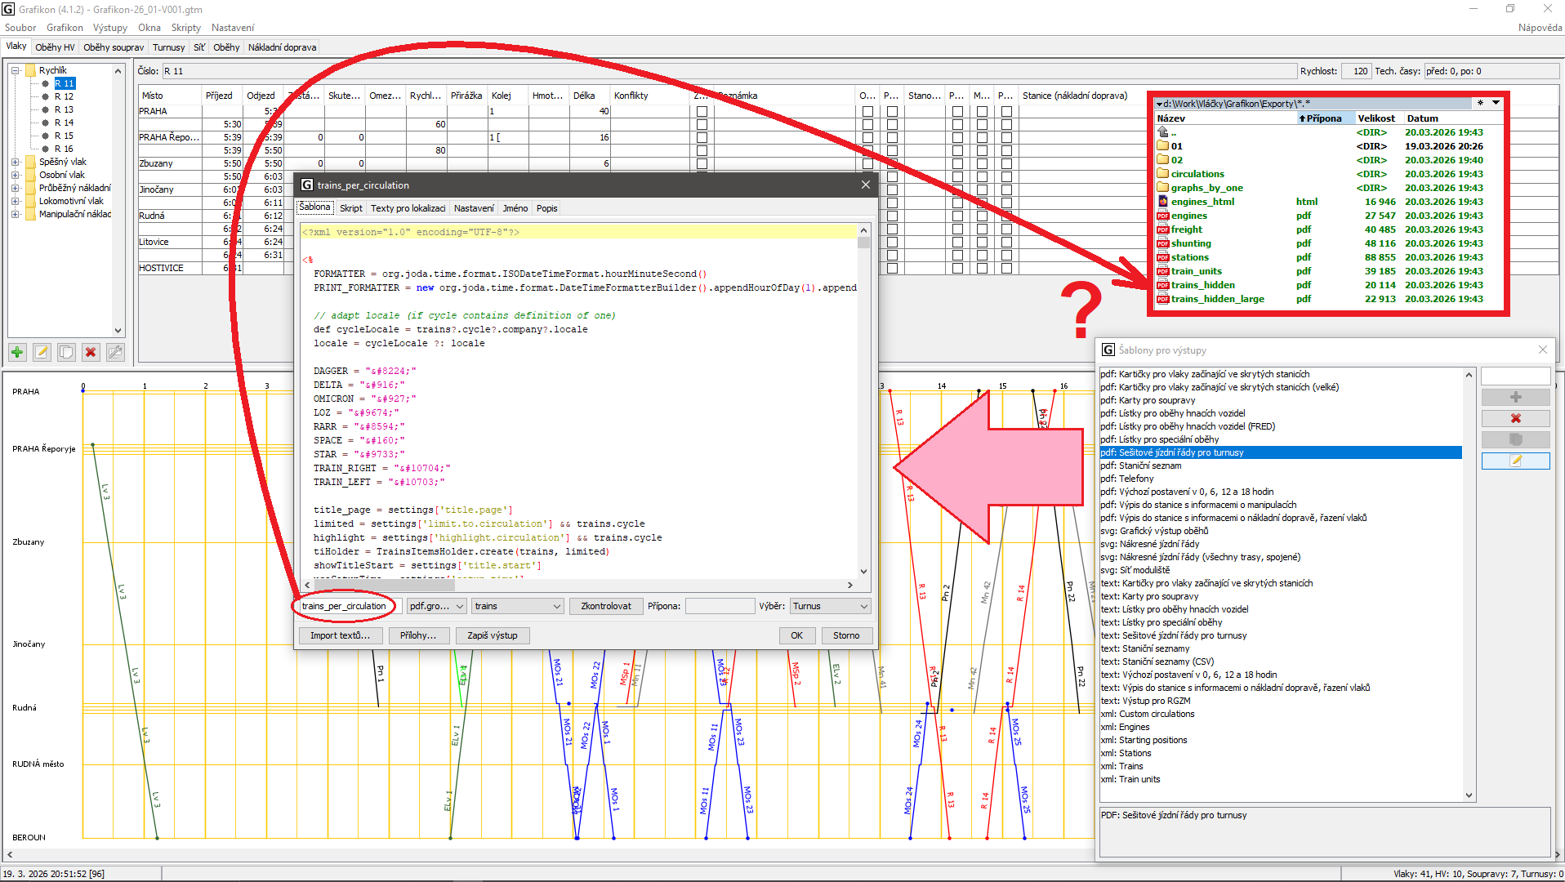
Task: Click the pencil edit icon in the Šablony pro výstupy window
Action: (1515, 461)
